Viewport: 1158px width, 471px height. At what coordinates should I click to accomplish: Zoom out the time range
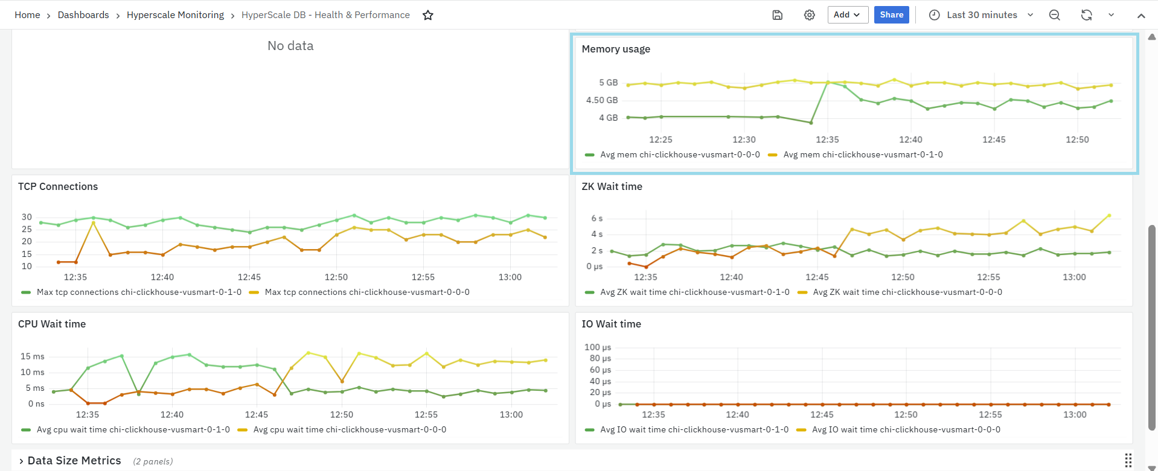(1055, 15)
